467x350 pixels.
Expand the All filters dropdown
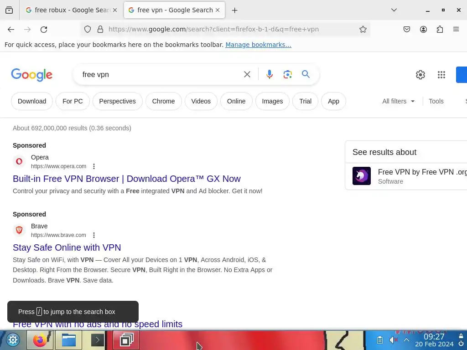(398, 101)
